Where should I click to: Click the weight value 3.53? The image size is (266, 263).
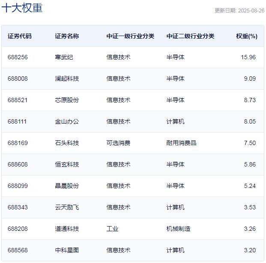pyautogui.click(x=250, y=208)
